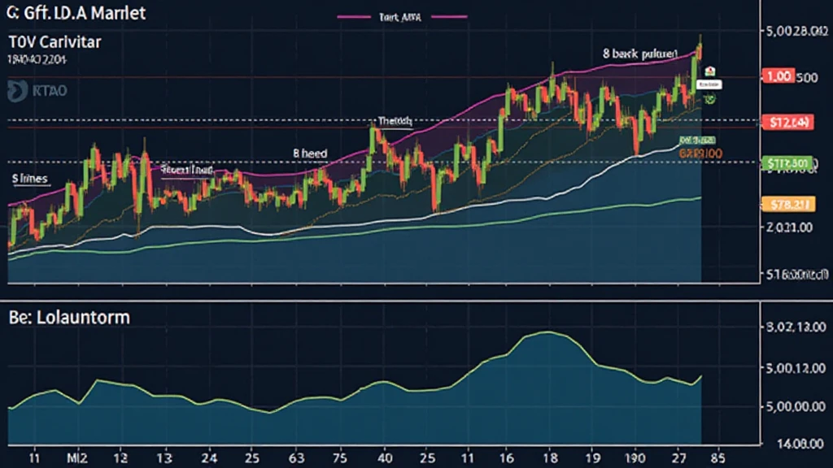Select the green $11 price label on axis

788,164
